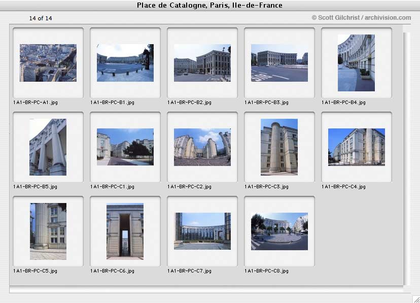Click the filename label 1A1-BR-PC-C4.jpg
Image resolution: width=420 pixels, height=303 pixels.
[x=344, y=187]
